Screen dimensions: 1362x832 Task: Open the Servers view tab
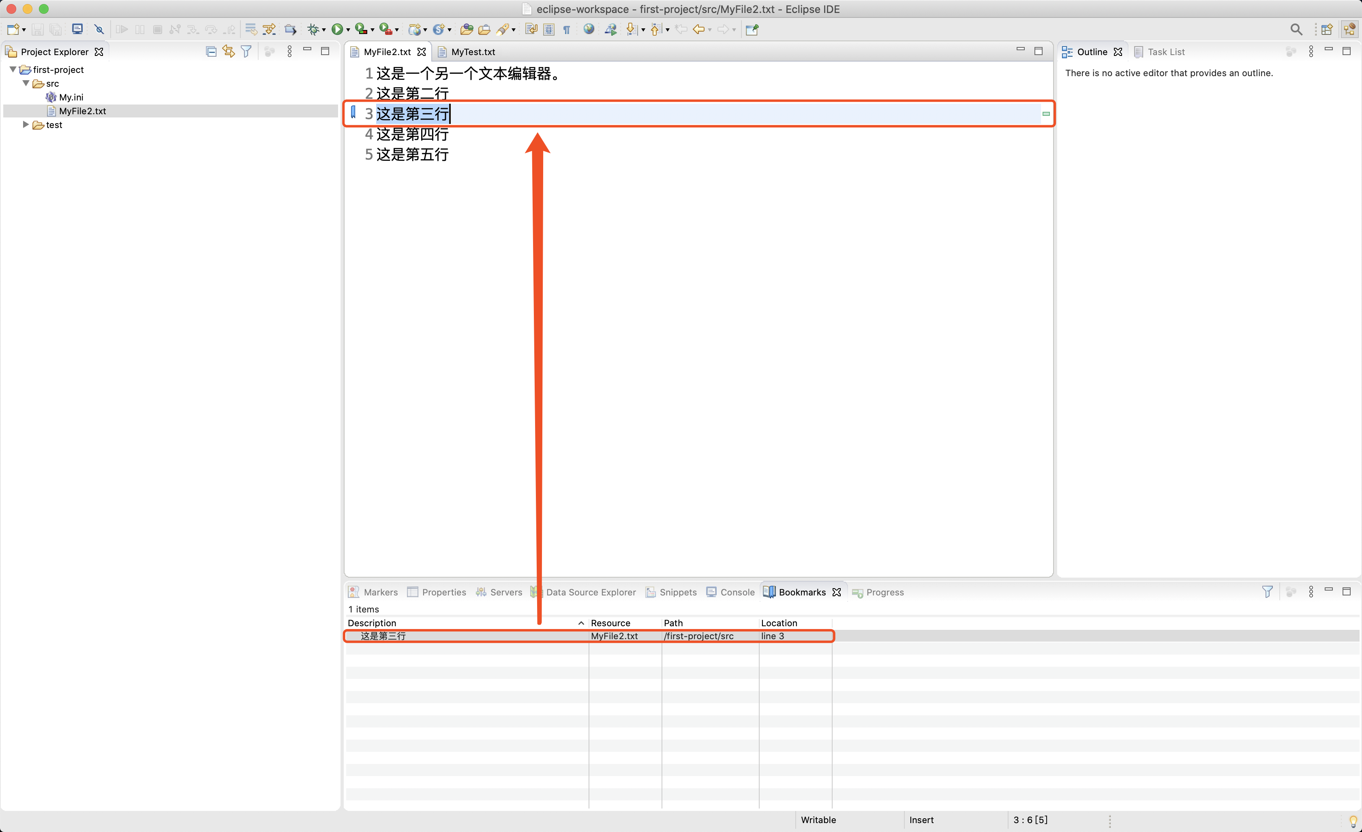tap(499, 592)
